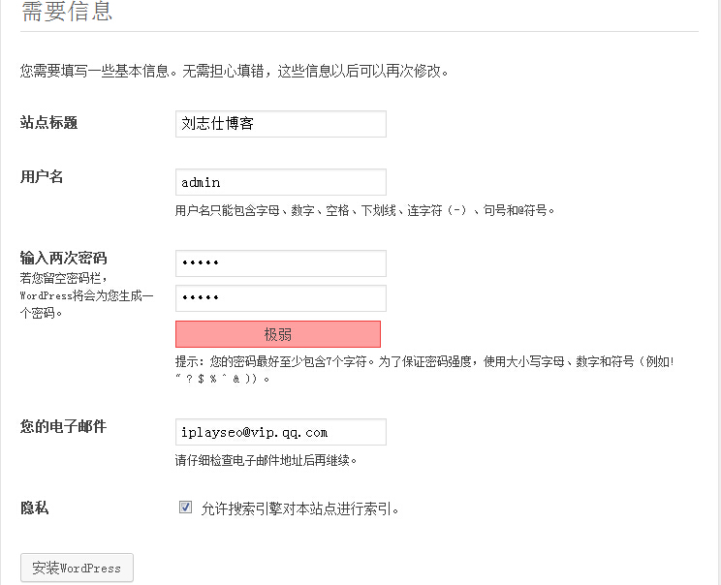
Task: Click the 安装WordPress button
Action: (77, 568)
